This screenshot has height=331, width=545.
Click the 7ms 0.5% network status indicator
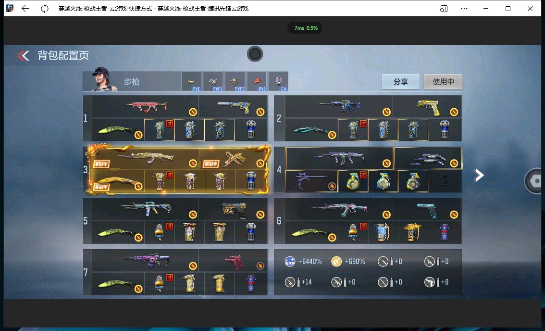tap(306, 28)
